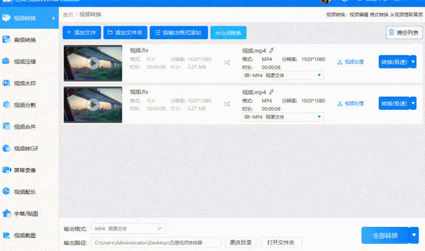Screen dimensions: 425x251
Task: Expand convert mode arrow in first row
Action: 413,62
